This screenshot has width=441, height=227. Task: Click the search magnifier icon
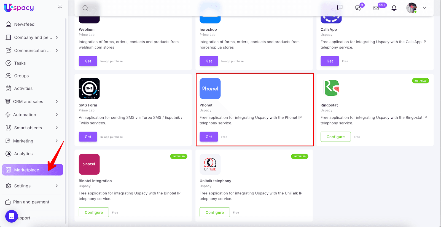click(85, 8)
